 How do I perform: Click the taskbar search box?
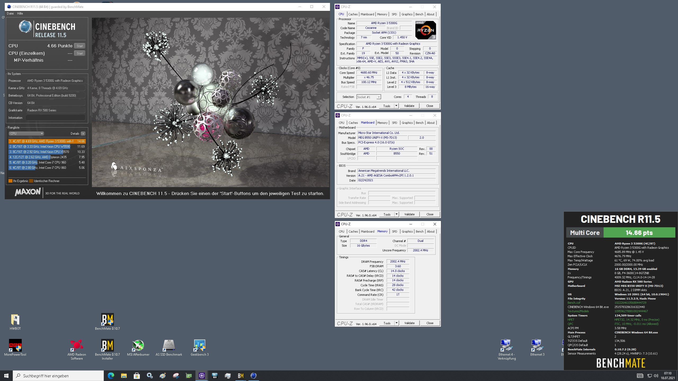pyautogui.click(x=58, y=376)
